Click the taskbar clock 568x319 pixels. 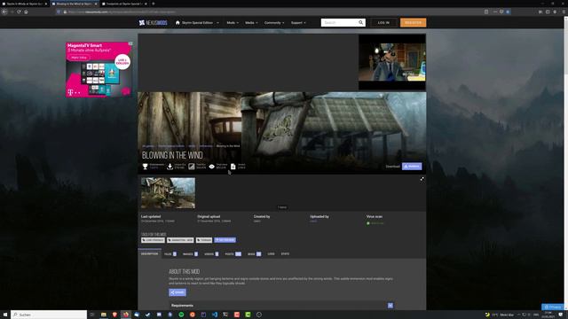pyautogui.click(x=548, y=315)
